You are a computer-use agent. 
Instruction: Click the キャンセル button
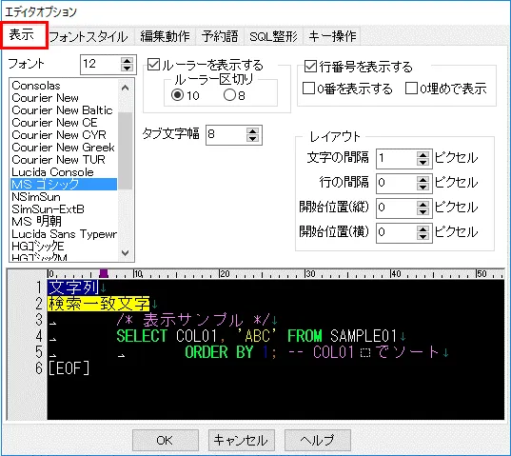click(241, 441)
